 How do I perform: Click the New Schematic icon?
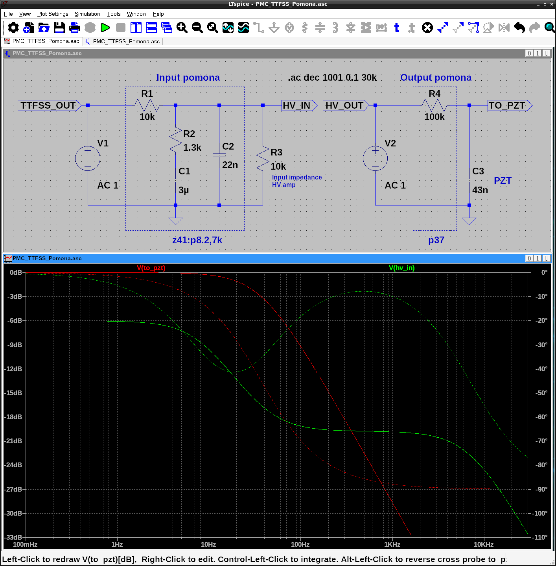tap(29, 28)
